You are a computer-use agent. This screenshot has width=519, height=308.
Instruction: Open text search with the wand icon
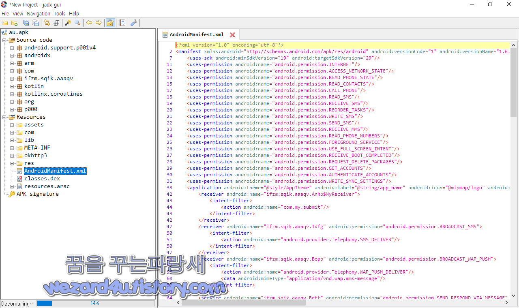(x=68, y=23)
